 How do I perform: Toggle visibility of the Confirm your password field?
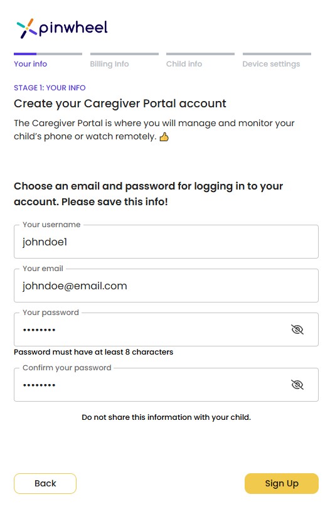coord(297,385)
